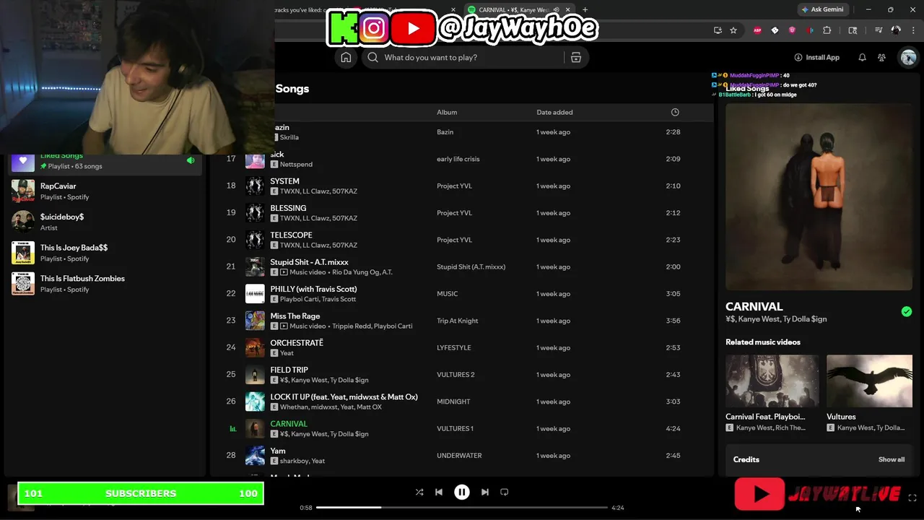Open the Yeat artist link under ORCHESTRATË
Screen dimensions: 924x520
(287, 353)
